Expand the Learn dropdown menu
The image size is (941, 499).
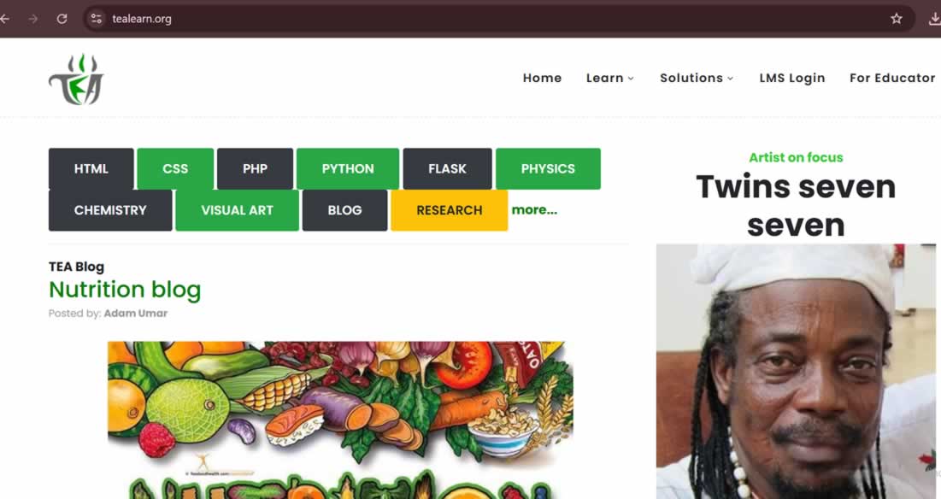click(x=609, y=78)
